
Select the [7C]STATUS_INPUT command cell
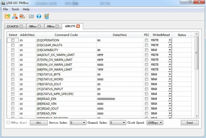pyautogui.click(x=66, y=89)
